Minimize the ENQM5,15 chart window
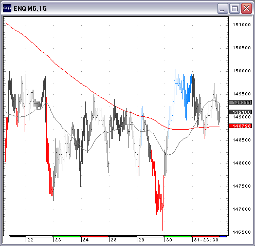 223,8
